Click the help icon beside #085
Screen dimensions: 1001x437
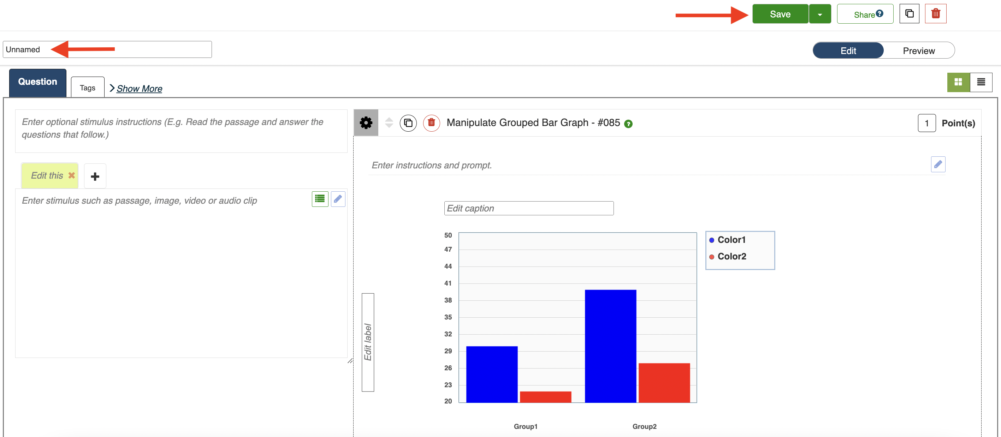(x=628, y=124)
